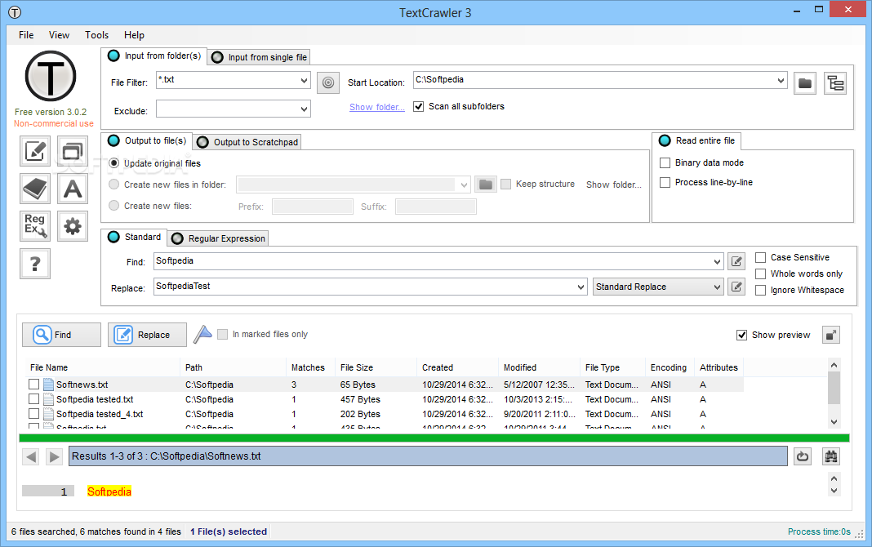Click the TextCrawler logo in sidebar
Image resolution: width=872 pixels, height=547 pixels.
(51, 76)
